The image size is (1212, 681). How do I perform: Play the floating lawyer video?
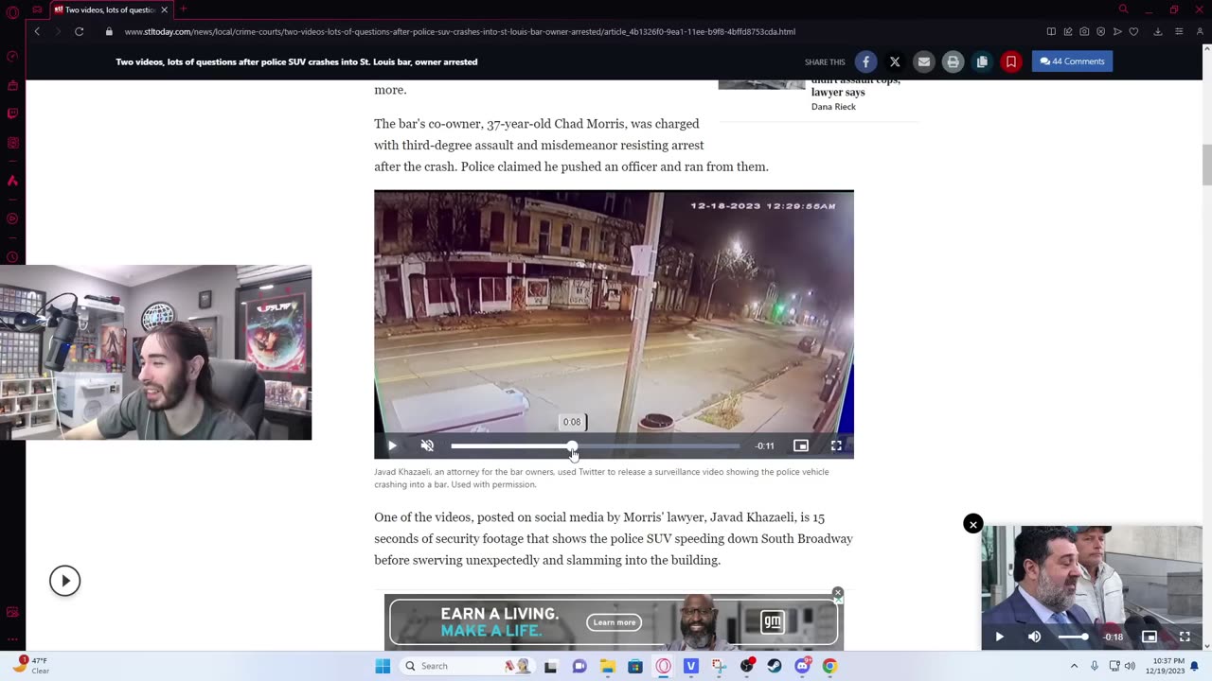999,637
